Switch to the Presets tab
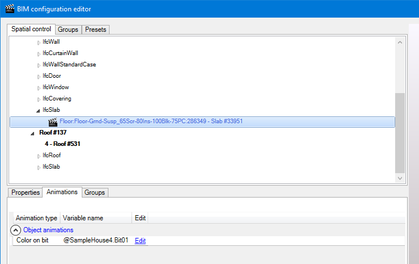The image size is (419, 264). pos(95,30)
